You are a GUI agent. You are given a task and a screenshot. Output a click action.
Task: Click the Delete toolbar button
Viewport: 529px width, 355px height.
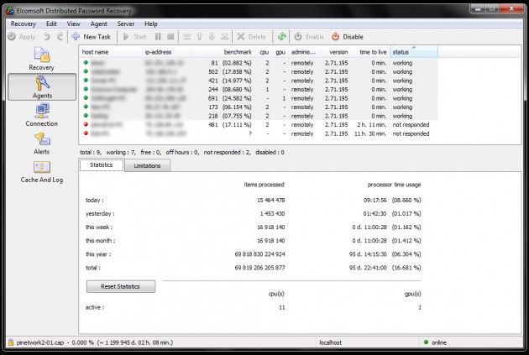click(x=251, y=37)
